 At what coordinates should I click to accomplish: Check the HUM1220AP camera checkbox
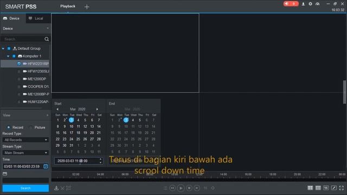19,102
